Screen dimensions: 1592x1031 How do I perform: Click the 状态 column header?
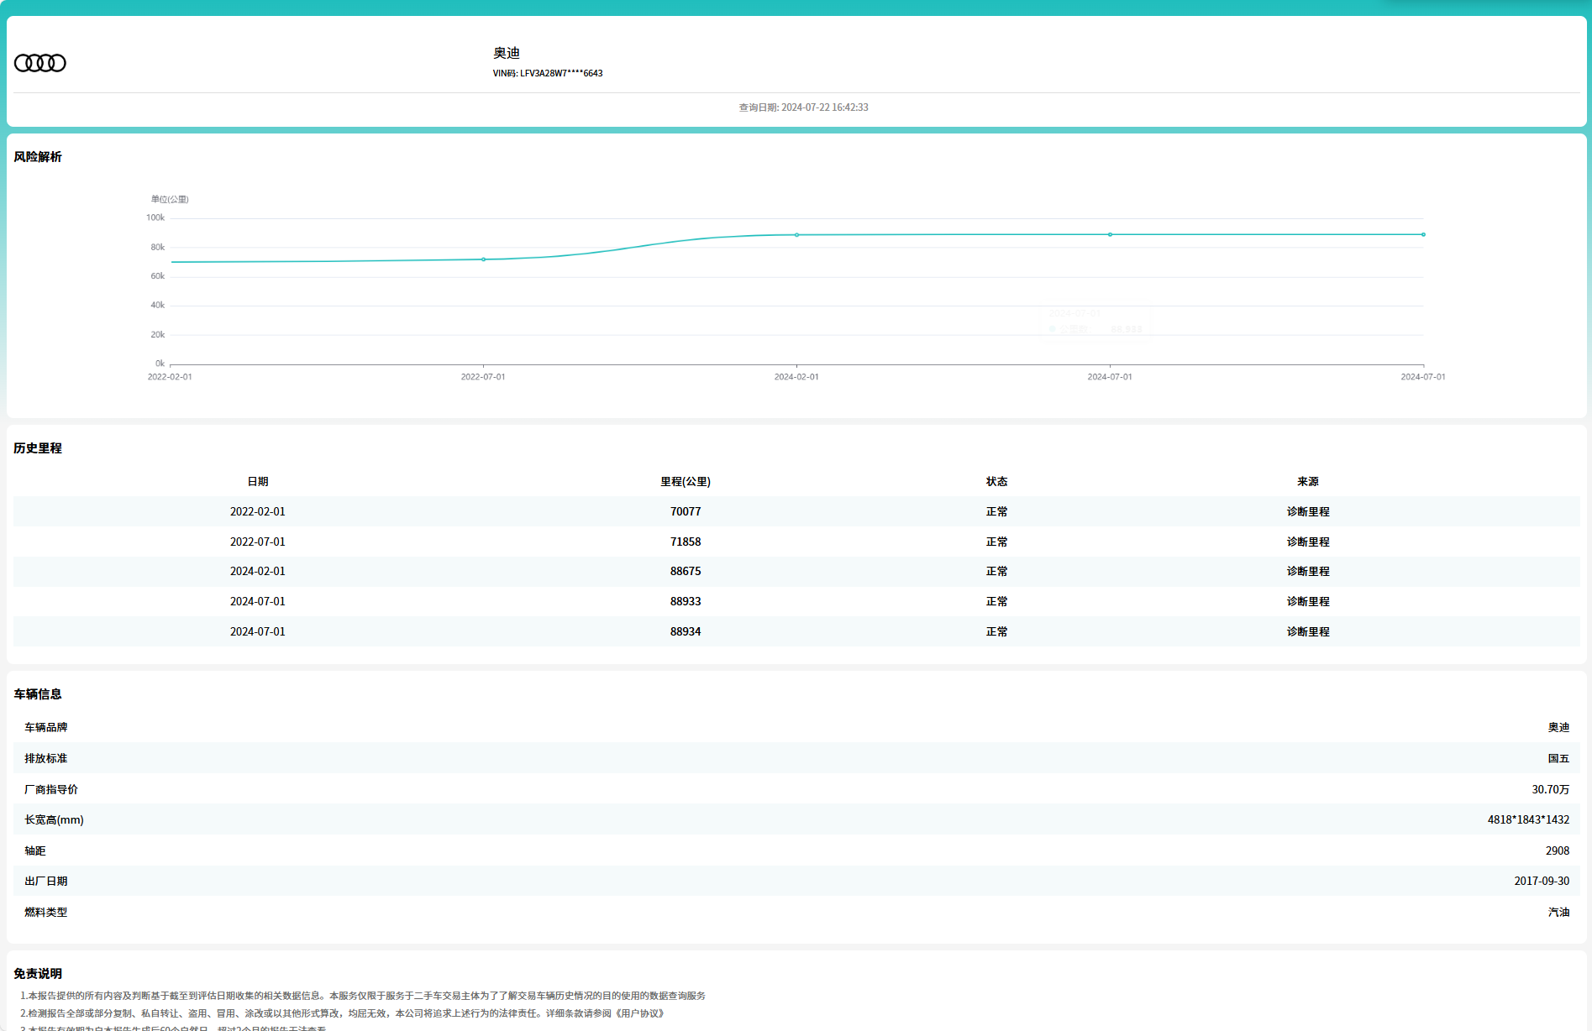[x=996, y=482]
